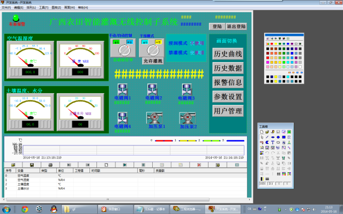Select the flat ellipse tool in toolbox
343x214 pixels.
coord(273,137)
